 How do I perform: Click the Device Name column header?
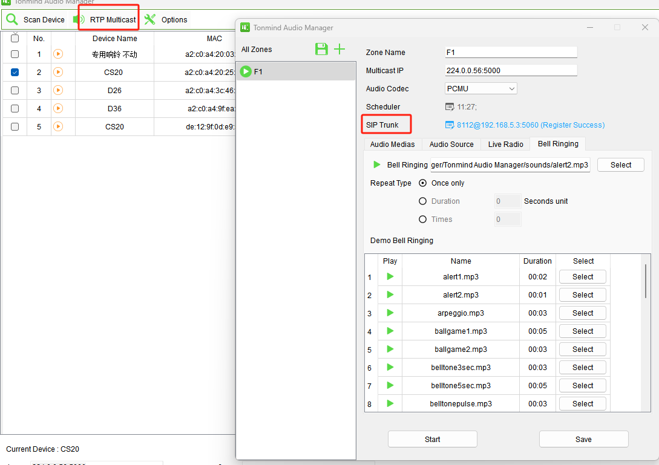coord(115,38)
